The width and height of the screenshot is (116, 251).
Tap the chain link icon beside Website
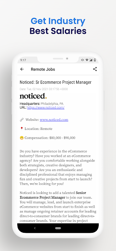click(x=22, y=120)
